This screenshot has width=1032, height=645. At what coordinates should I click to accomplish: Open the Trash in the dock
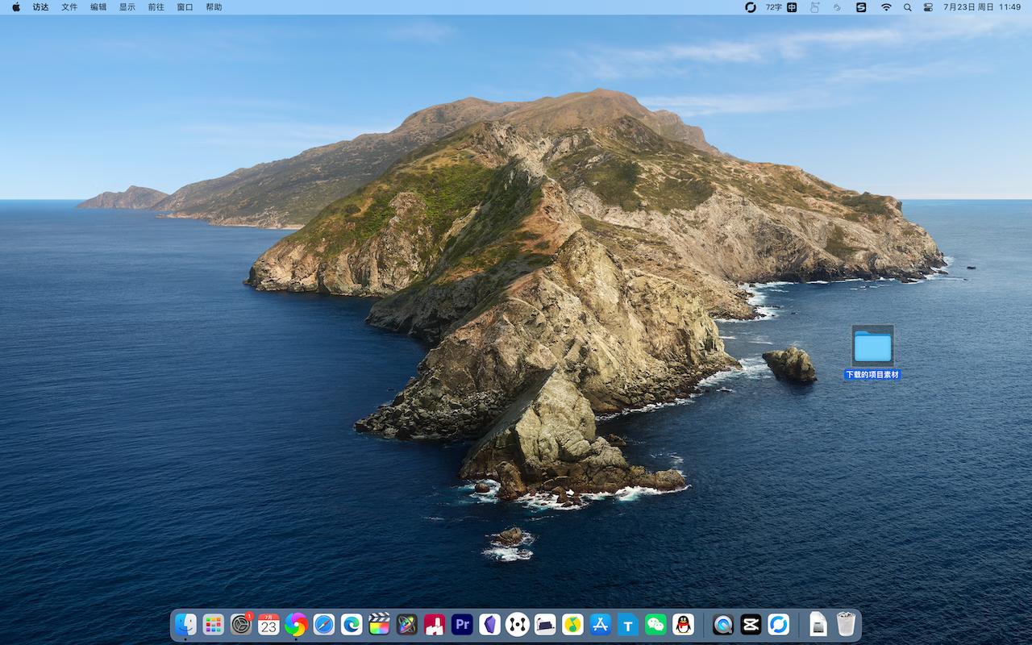tap(845, 624)
